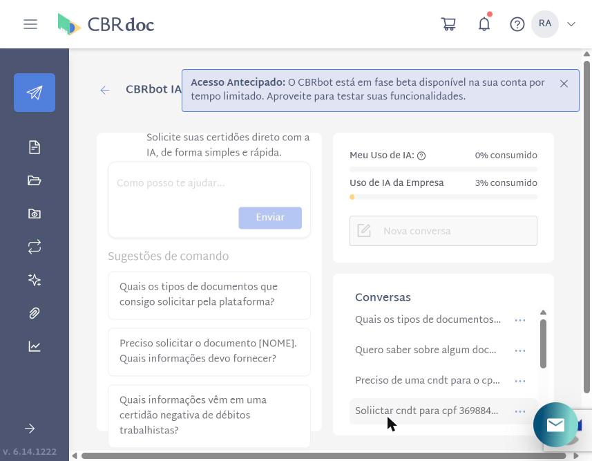Open the chart reports sidebar icon

pos(35,346)
